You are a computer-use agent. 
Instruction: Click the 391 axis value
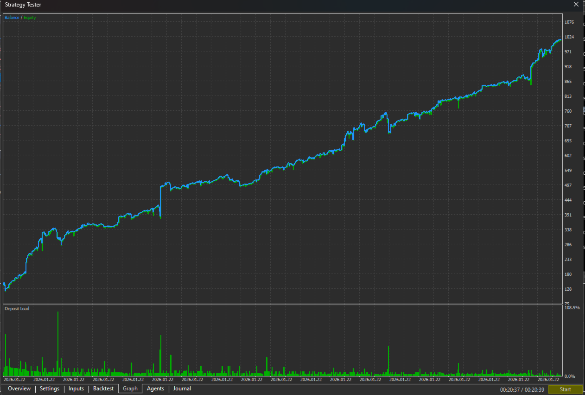[568, 215]
